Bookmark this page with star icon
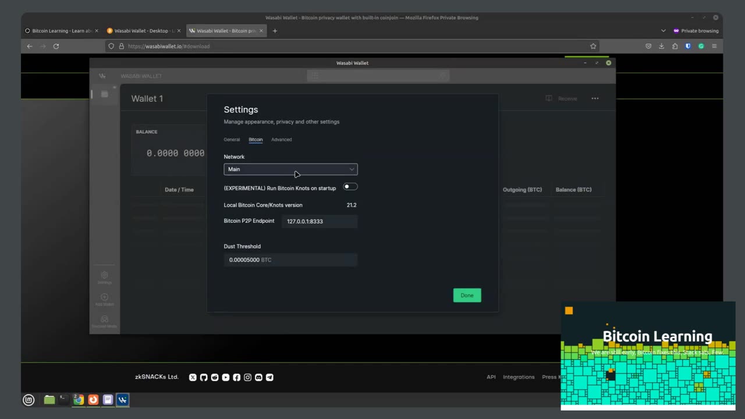This screenshot has height=419, width=745. (x=593, y=46)
